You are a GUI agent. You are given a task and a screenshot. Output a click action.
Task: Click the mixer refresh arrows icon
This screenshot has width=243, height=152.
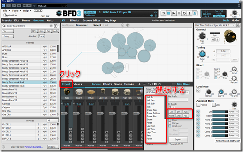pos(149,84)
